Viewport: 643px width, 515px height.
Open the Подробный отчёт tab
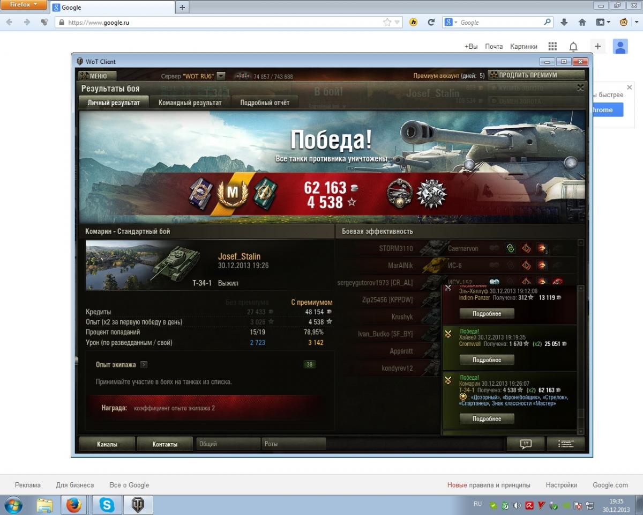tap(265, 102)
